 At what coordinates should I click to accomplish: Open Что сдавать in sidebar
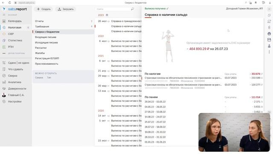click(15, 69)
